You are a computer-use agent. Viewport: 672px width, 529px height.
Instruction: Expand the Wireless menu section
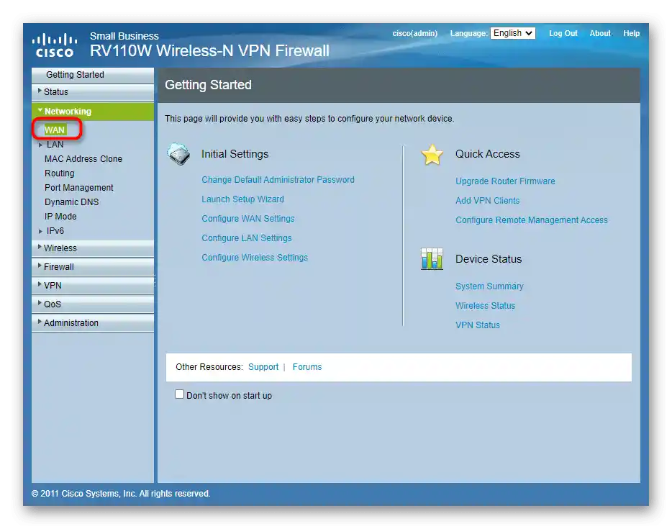point(93,248)
